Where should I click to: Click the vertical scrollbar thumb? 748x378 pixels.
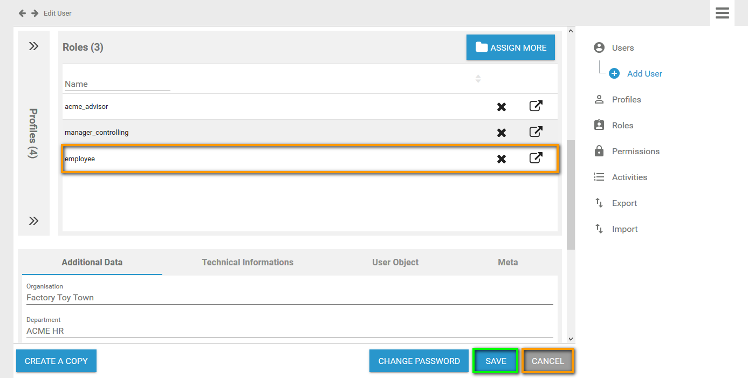(x=571, y=195)
